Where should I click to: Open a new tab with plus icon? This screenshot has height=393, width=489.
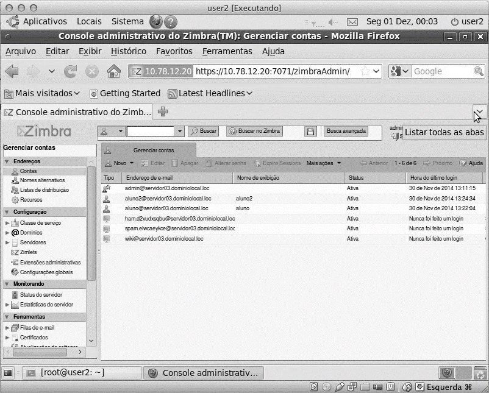[163, 112]
